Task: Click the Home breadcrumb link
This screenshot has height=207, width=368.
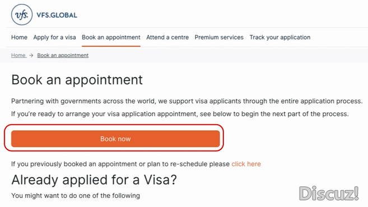Action: pyautogui.click(x=18, y=55)
